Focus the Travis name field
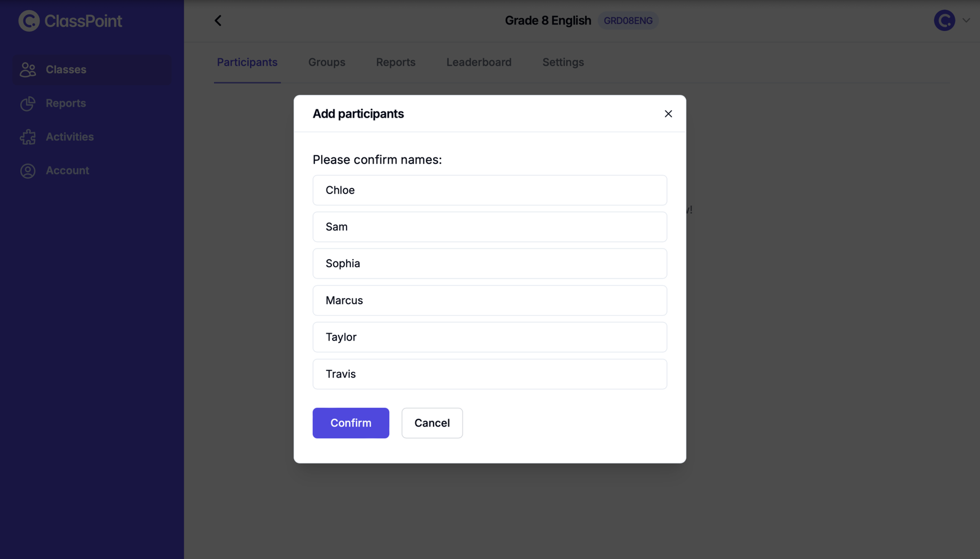 pyautogui.click(x=489, y=374)
